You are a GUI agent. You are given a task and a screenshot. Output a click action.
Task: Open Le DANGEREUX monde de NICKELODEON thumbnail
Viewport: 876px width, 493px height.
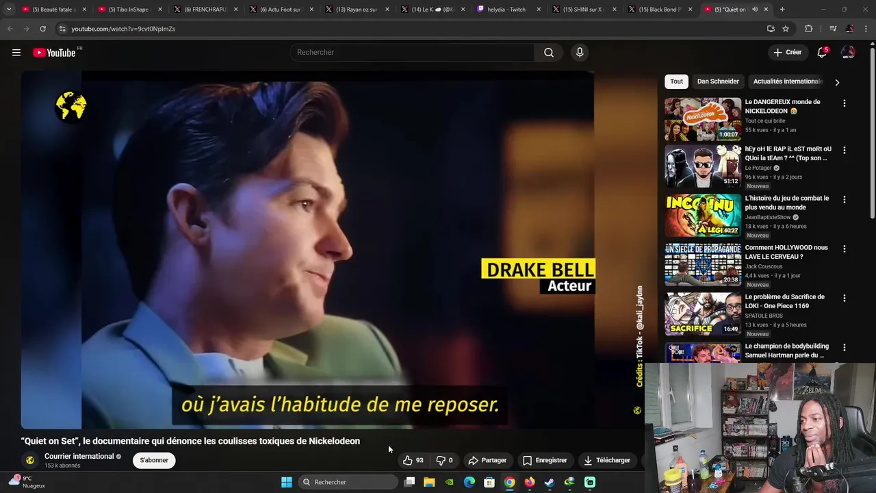click(x=703, y=119)
